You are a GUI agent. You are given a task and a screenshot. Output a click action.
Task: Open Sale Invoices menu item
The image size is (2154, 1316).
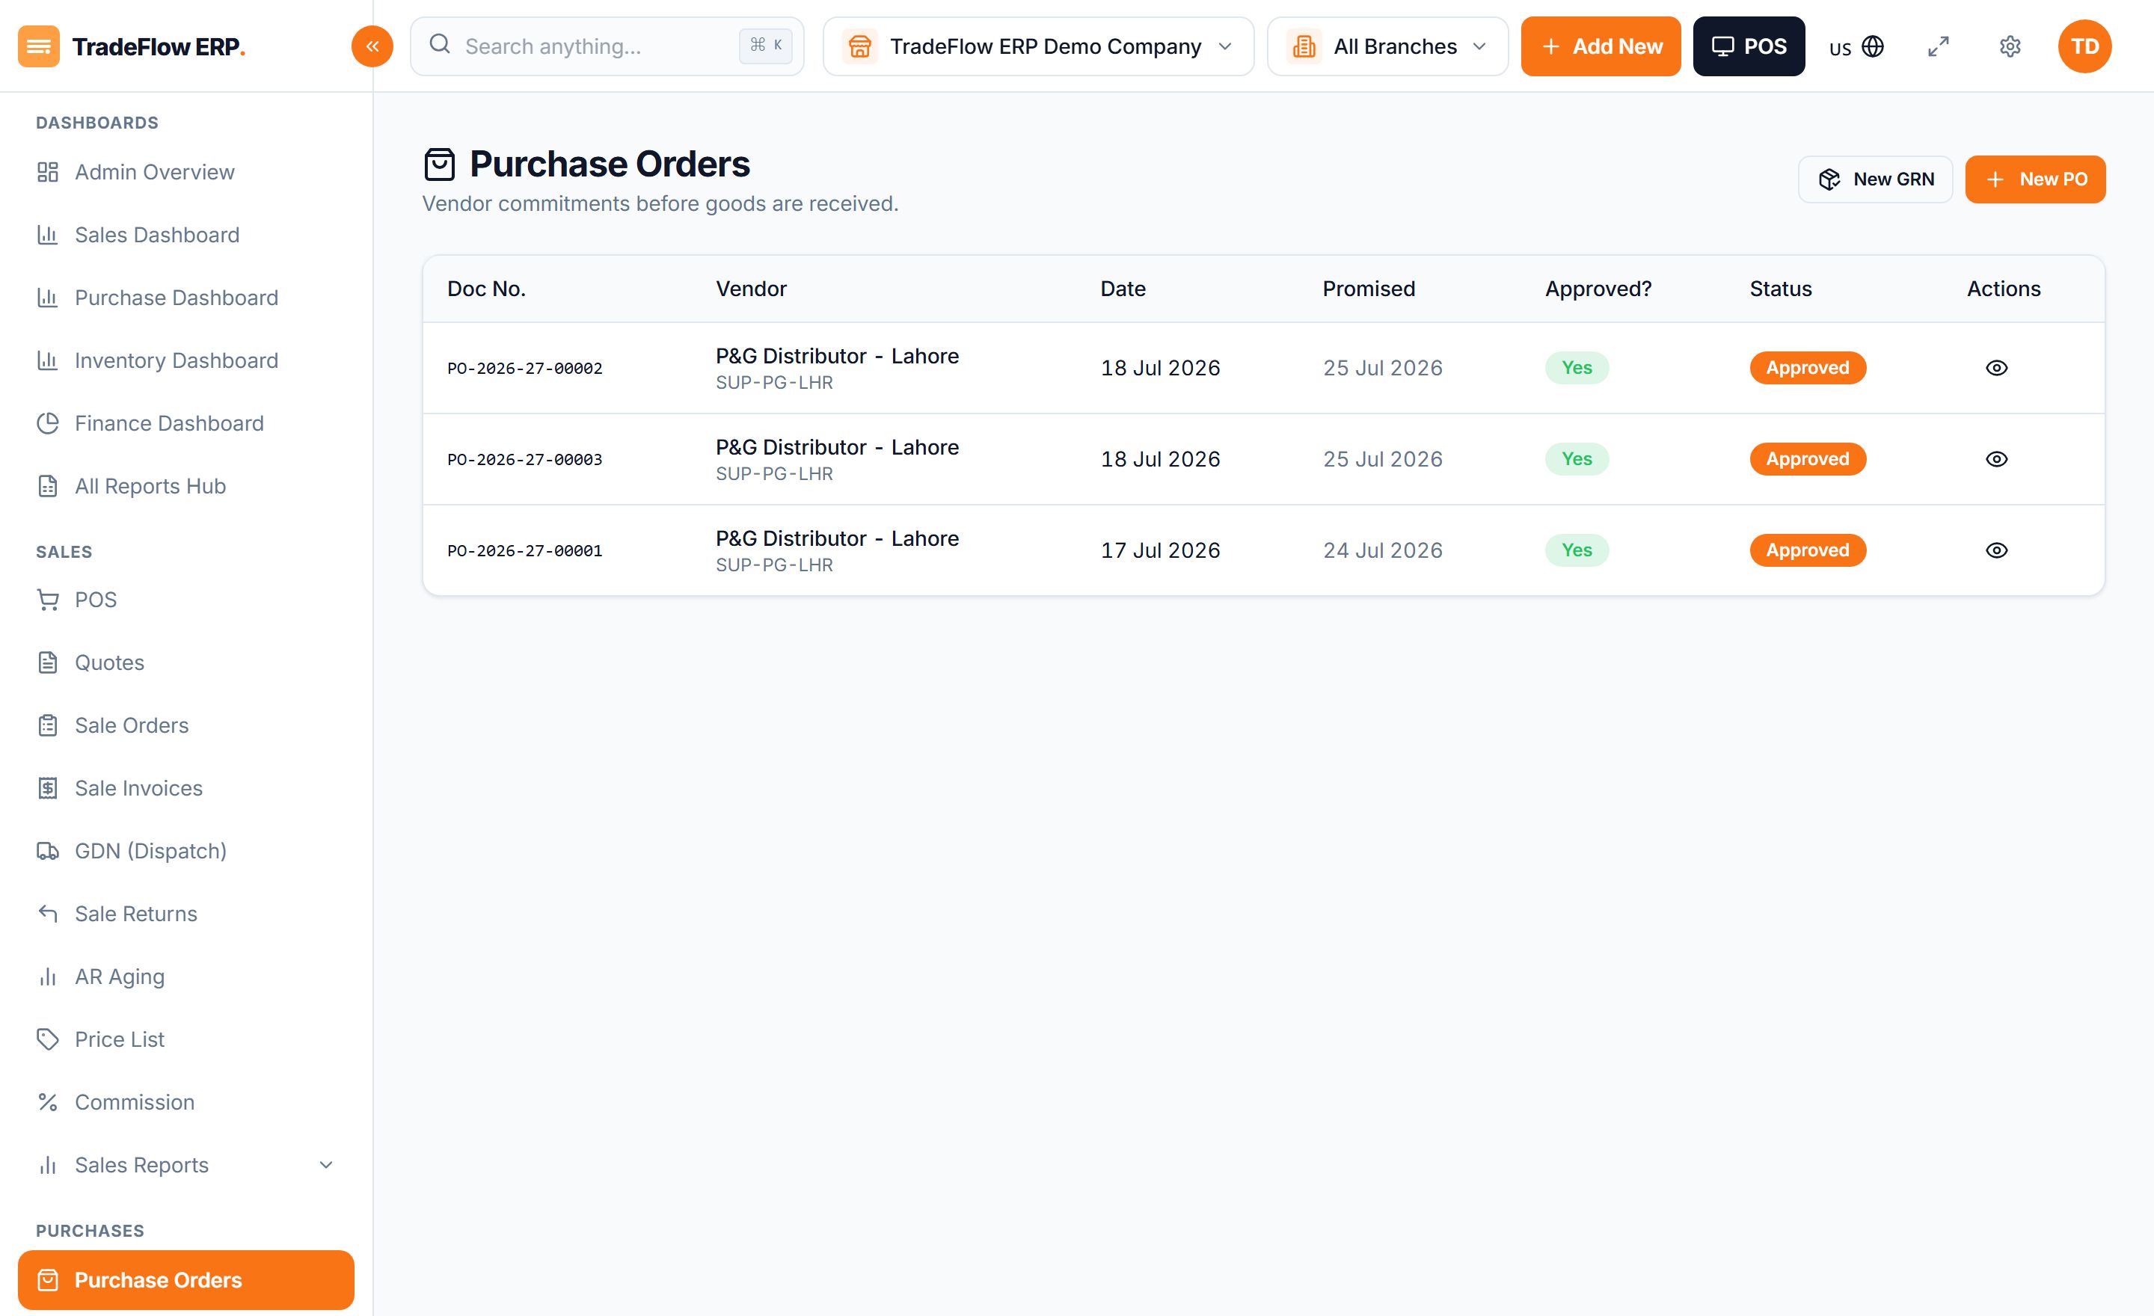coord(185,788)
